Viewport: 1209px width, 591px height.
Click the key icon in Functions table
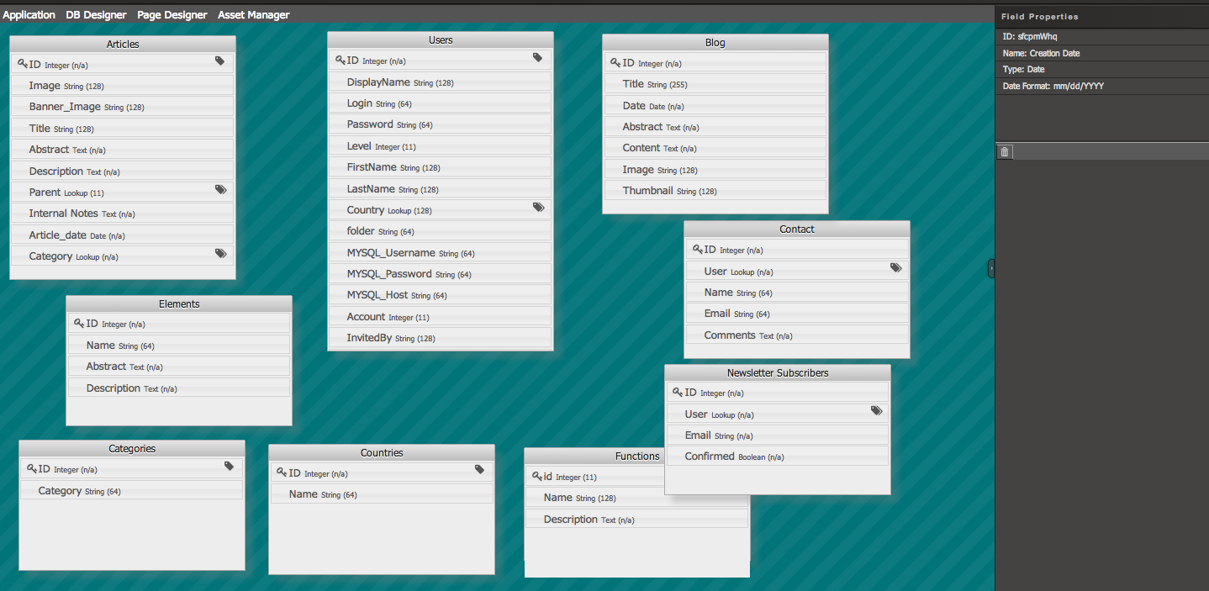tap(537, 477)
